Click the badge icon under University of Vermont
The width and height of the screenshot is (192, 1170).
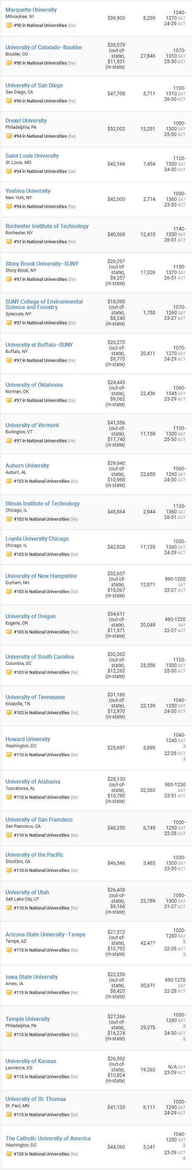pyautogui.click(x=9, y=441)
